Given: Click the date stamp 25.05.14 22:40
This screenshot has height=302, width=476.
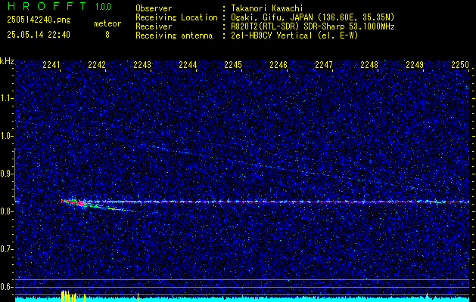Looking at the screenshot, I should (39, 35).
